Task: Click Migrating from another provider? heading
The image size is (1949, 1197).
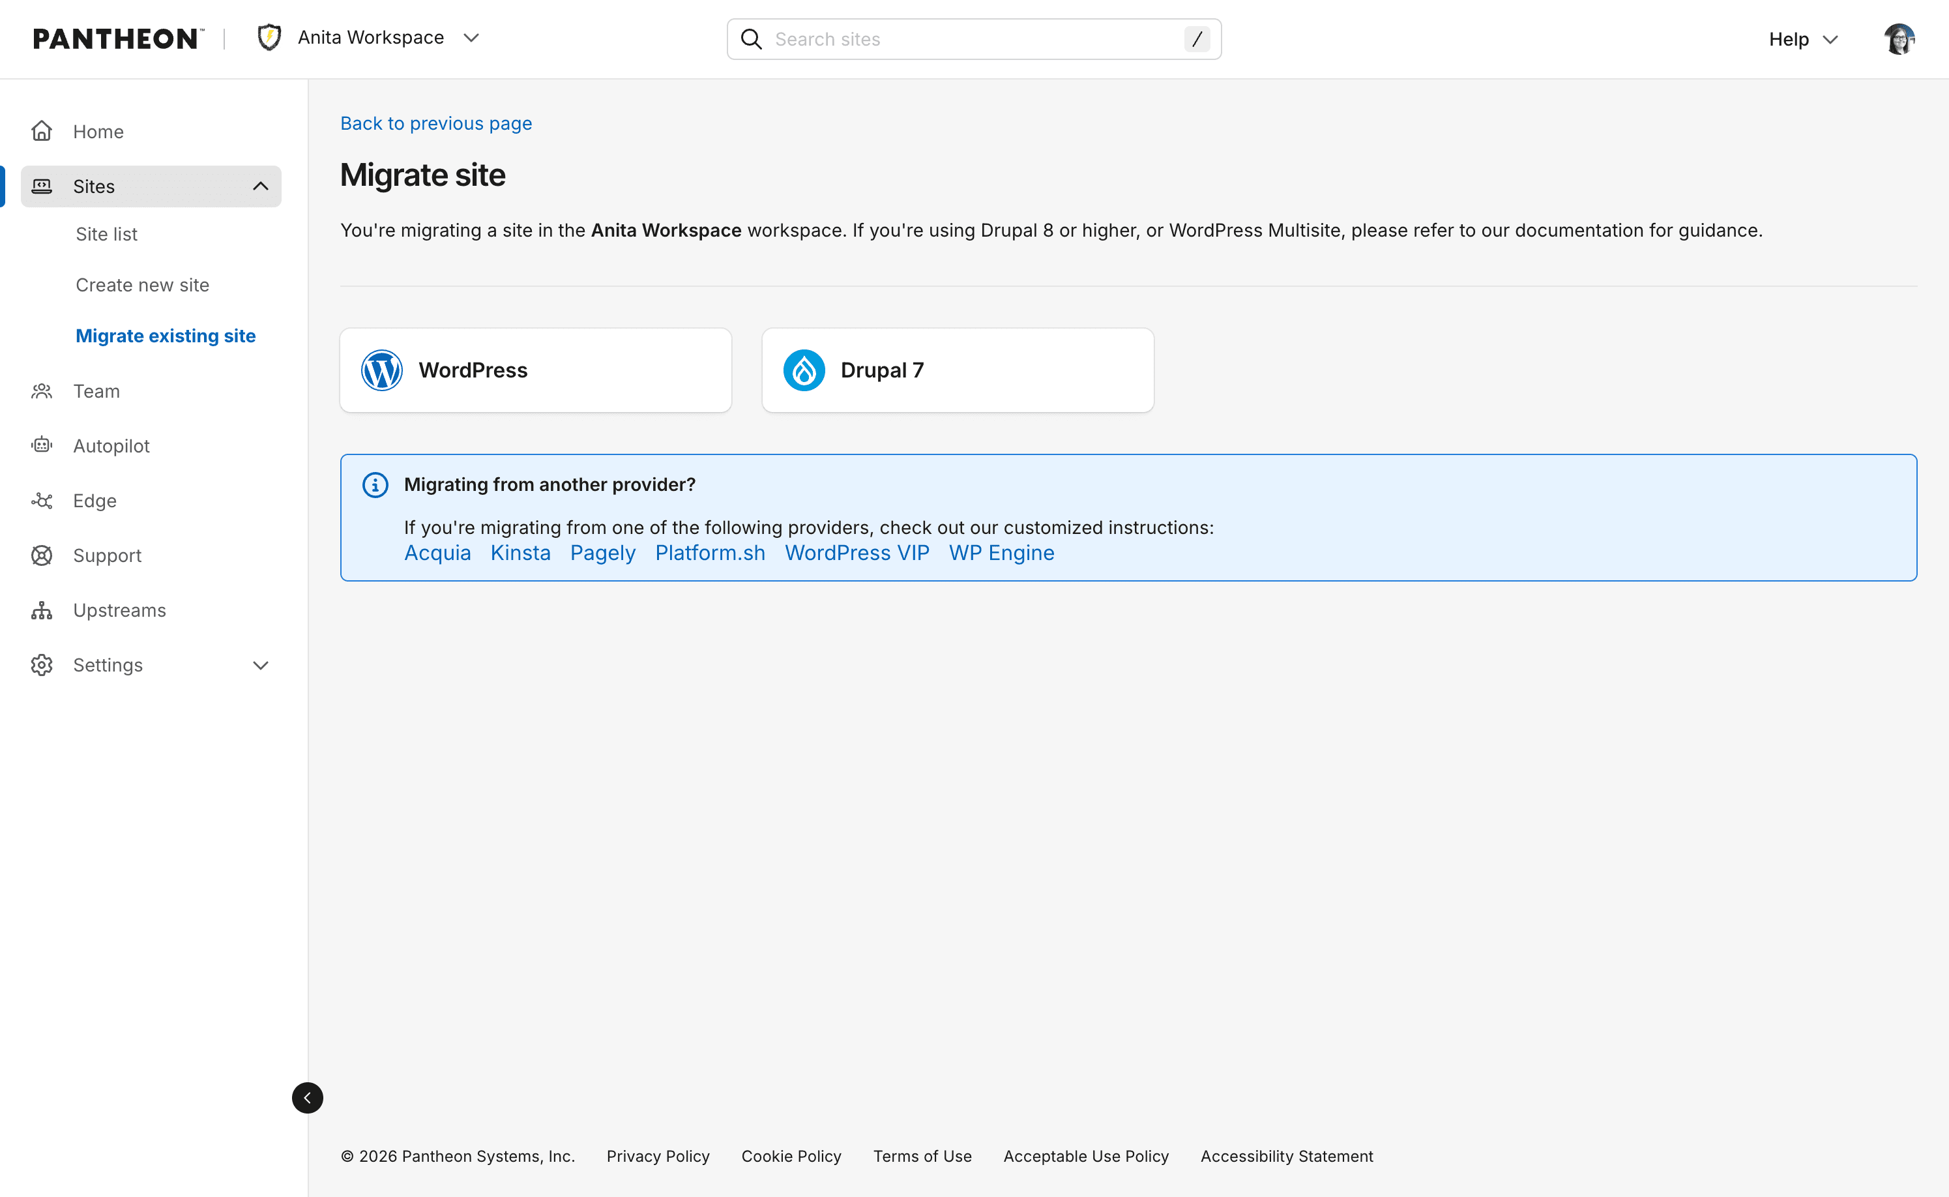Action: click(550, 484)
